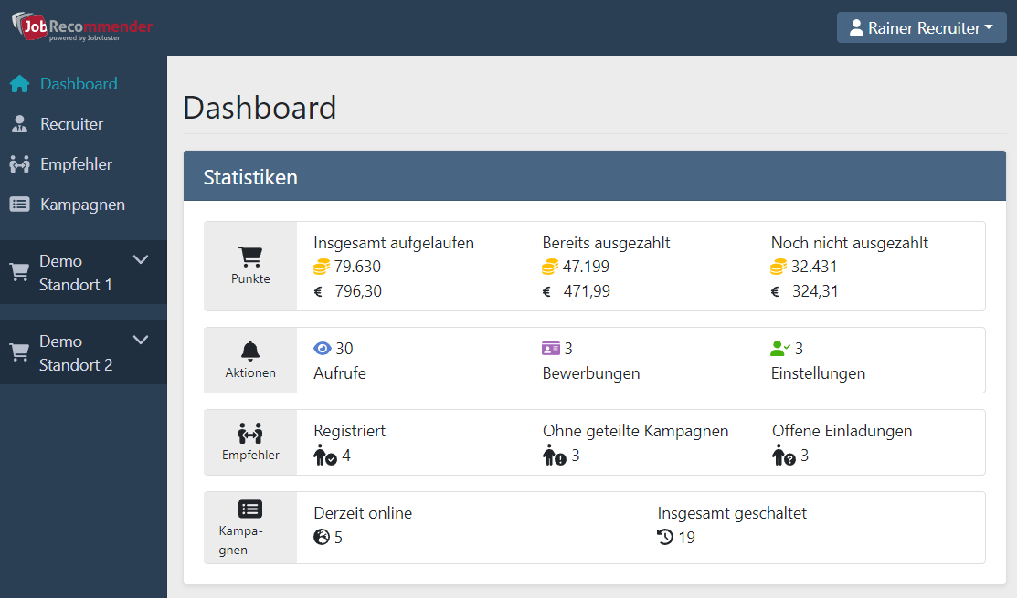
Task: Click the Statistiken panel header
Action: point(594,176)
